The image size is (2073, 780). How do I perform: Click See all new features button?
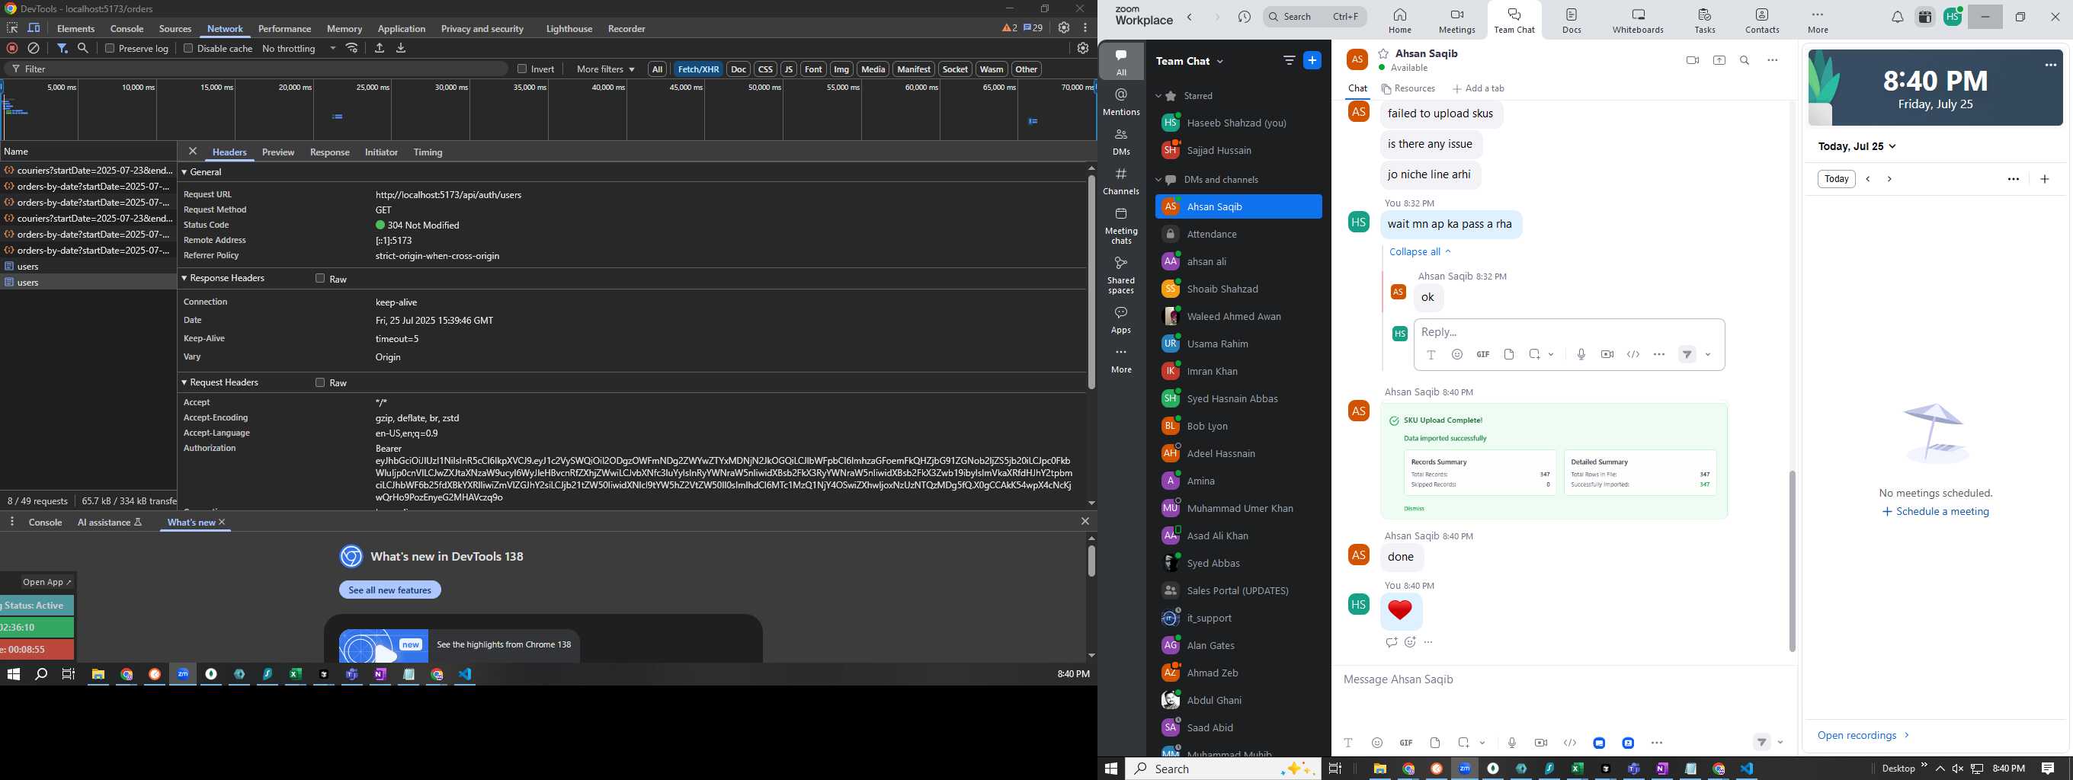[x=390, y=590]
